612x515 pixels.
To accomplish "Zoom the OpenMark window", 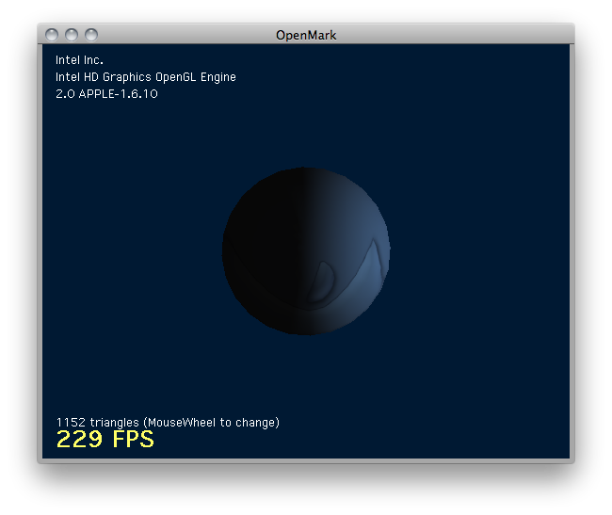I will point(91,35).
